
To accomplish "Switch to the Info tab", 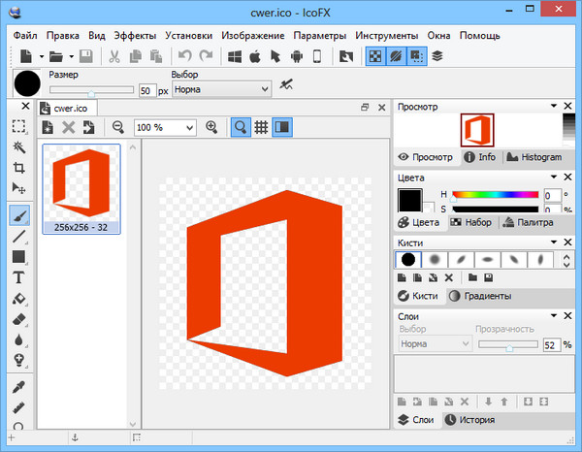I will (479, 157).
